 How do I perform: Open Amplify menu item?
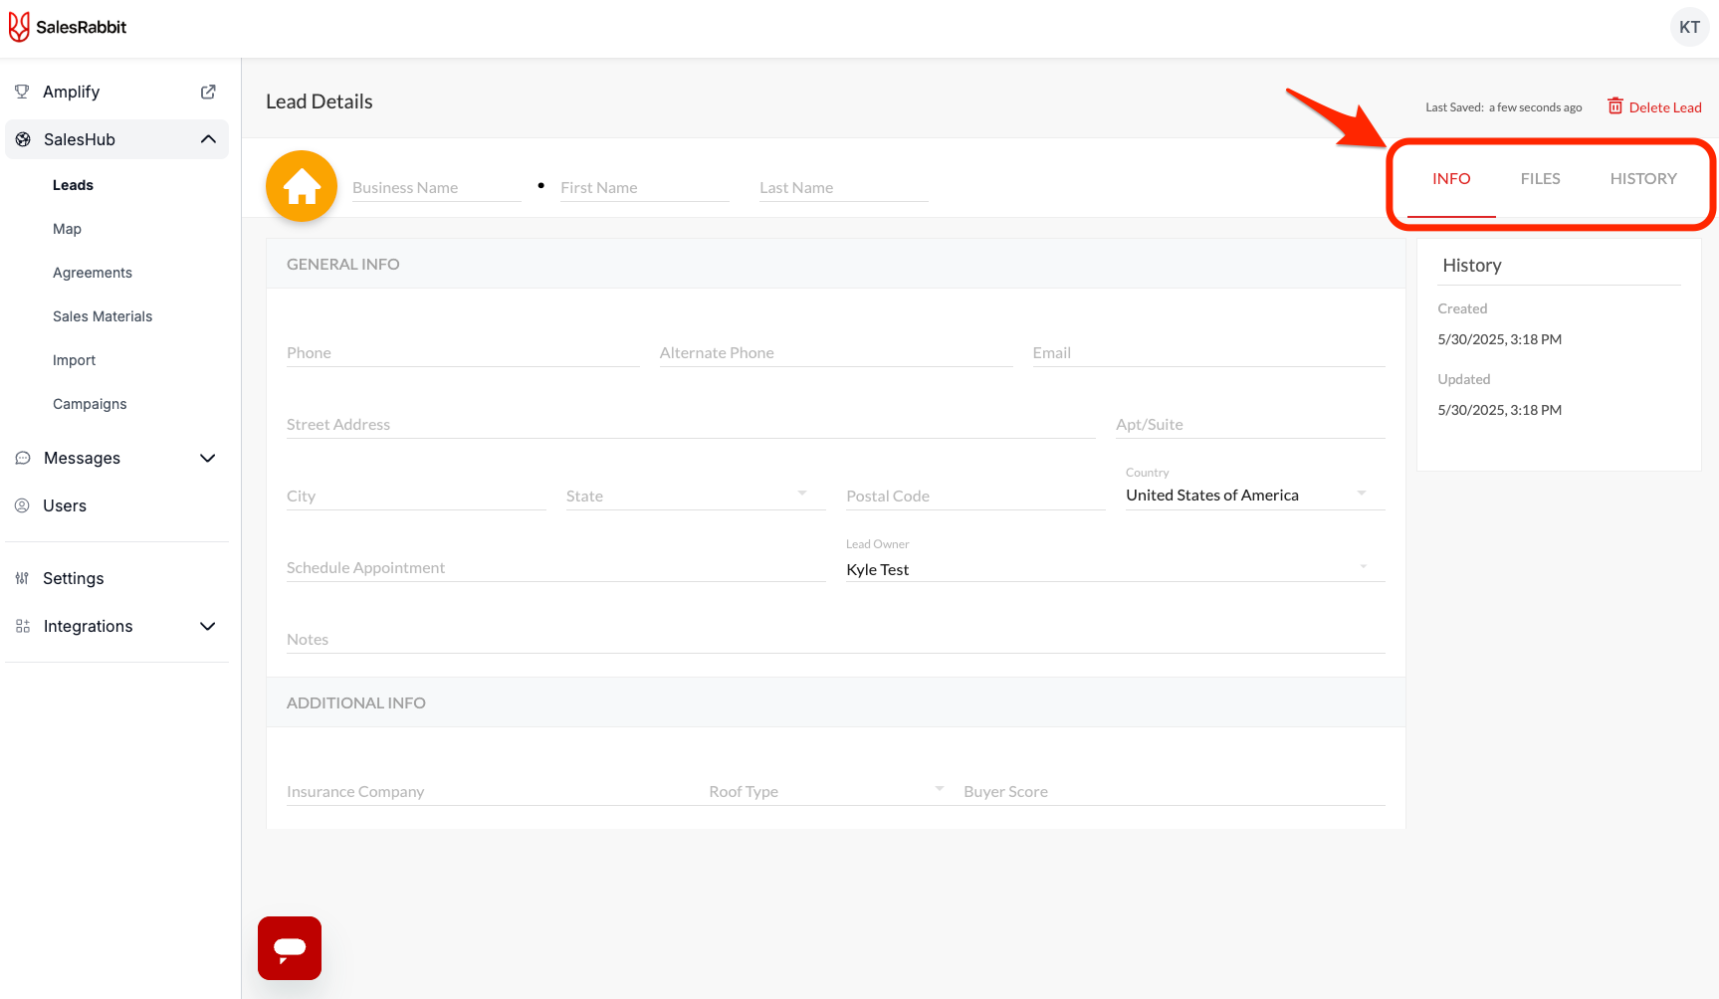[x=72, y=92]
